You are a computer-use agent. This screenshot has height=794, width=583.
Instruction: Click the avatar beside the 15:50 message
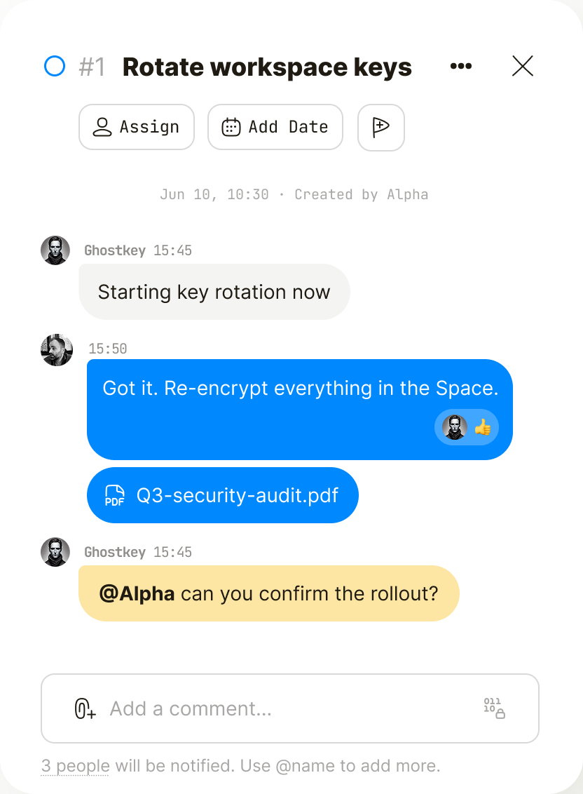tap(56, 349)
